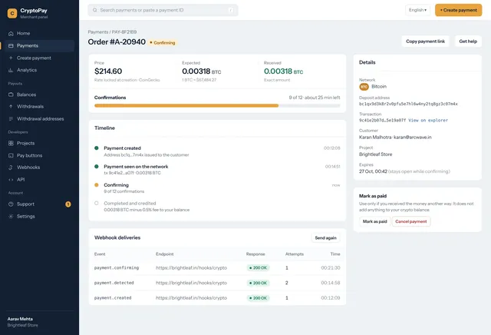
Task: Click the plus icon beside Create payment
Action: (x=11, y=58)
